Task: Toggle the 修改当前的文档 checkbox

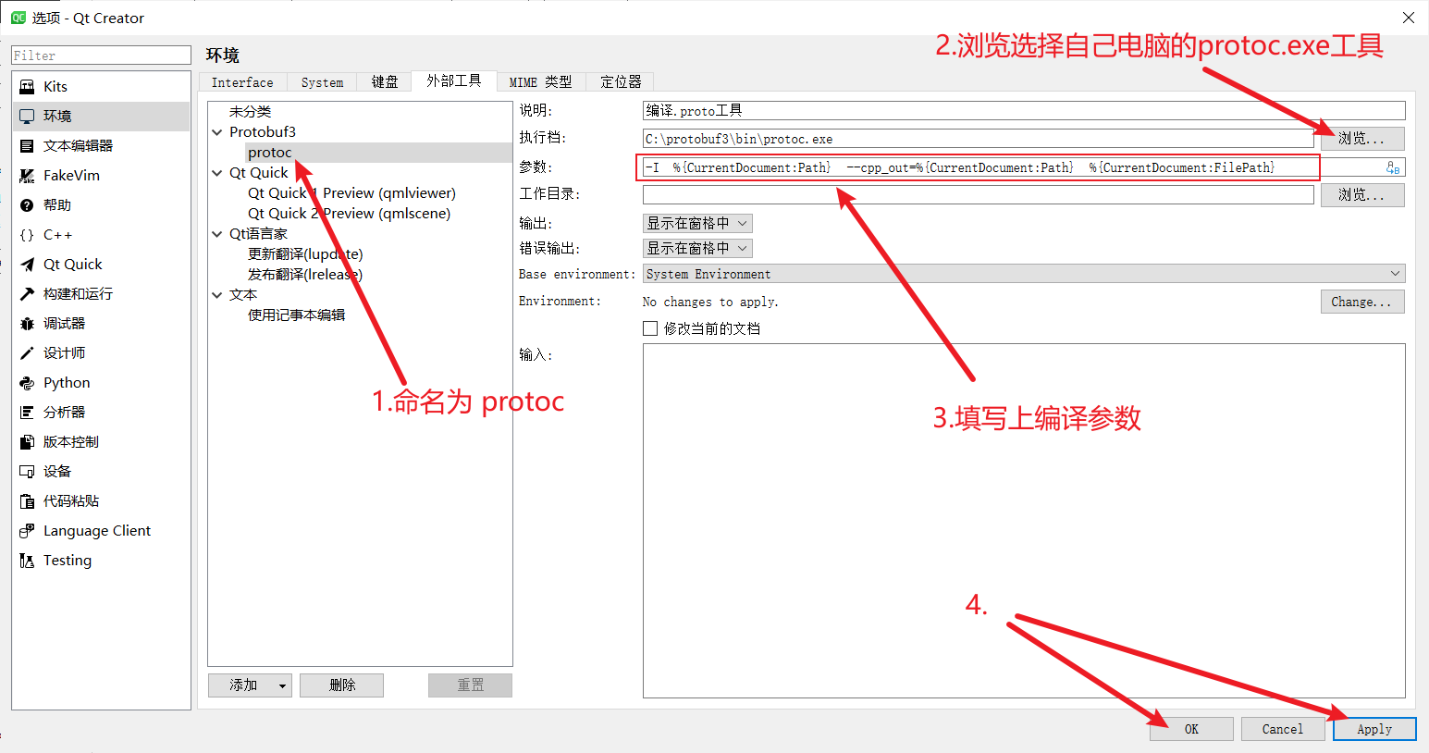Action: [x=650, y=328]
